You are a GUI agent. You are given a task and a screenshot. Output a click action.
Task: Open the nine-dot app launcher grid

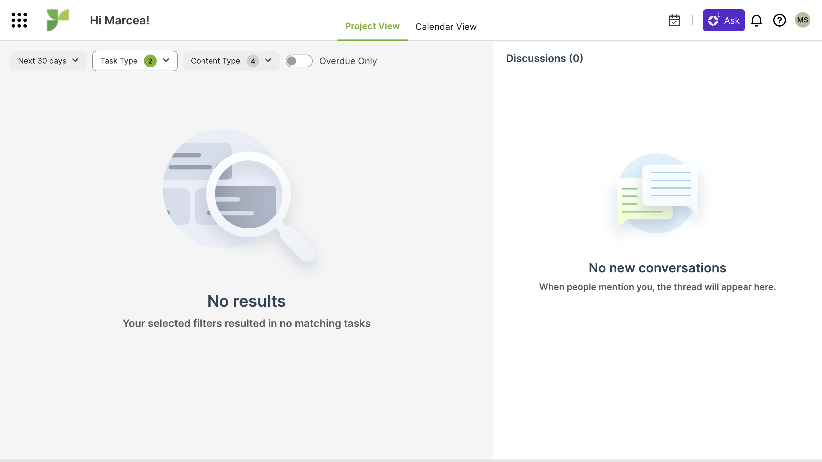[19, 20]
